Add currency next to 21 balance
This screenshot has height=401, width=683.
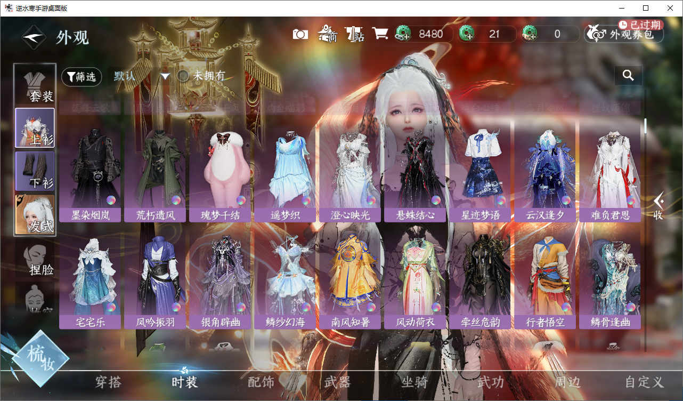coord(467,34)
